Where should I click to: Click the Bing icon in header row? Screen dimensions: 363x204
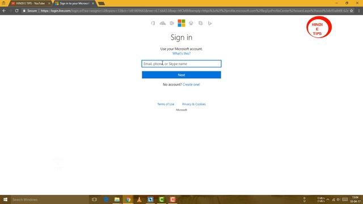pos(210,23)
